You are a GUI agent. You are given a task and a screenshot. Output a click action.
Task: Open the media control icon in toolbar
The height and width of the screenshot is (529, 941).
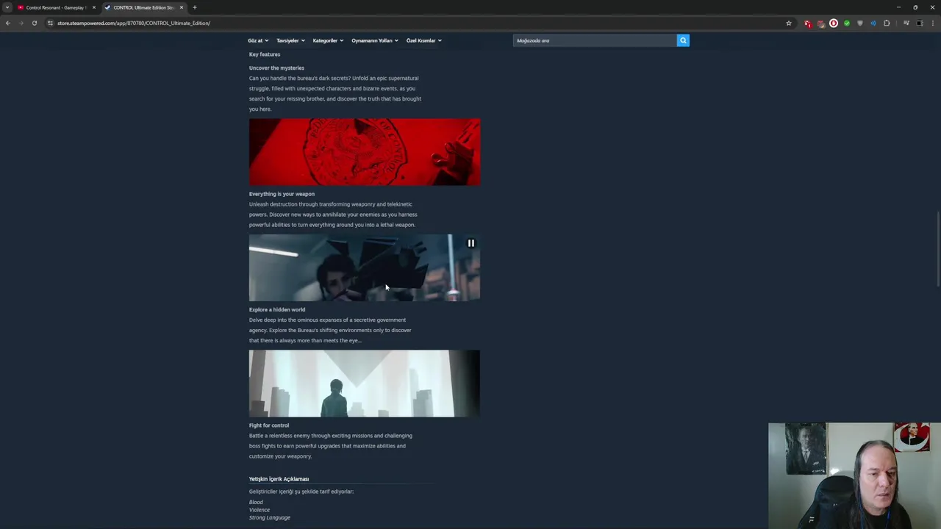(x=906, y=23)
